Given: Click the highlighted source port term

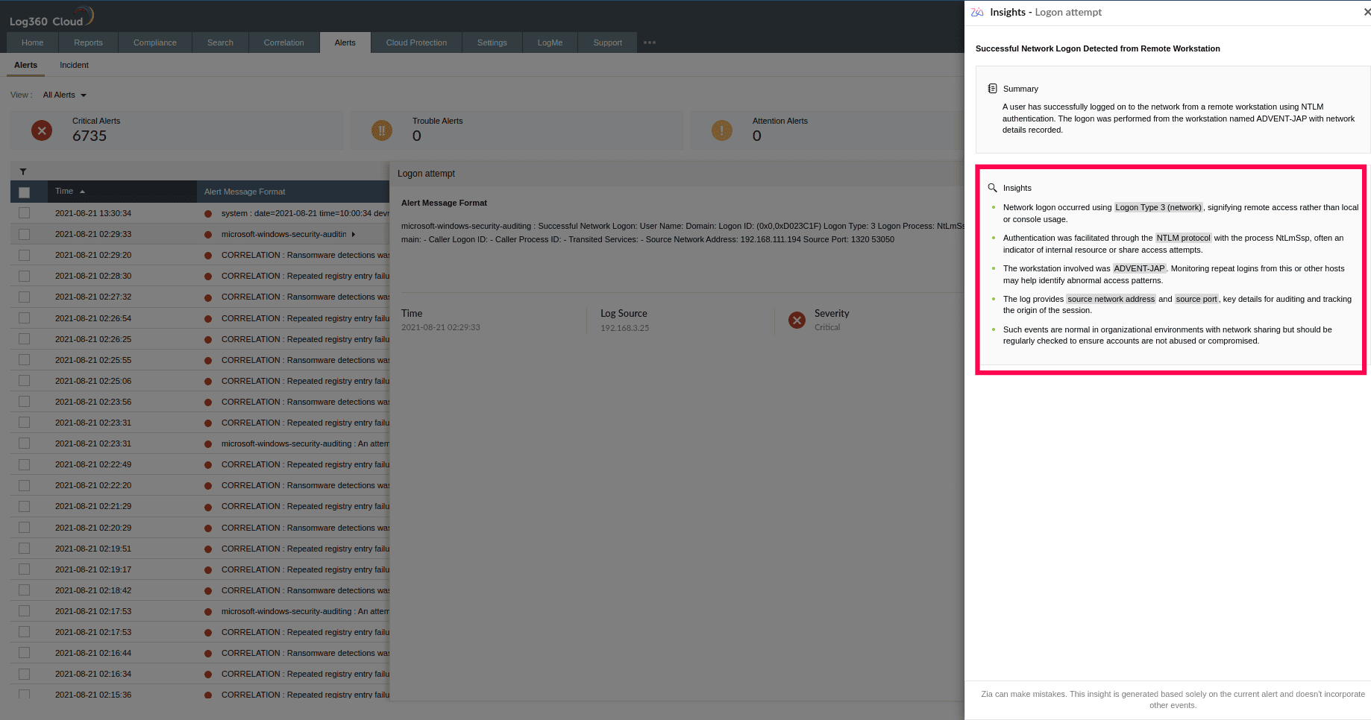Looking at the screenshot, I should 1196,299.
